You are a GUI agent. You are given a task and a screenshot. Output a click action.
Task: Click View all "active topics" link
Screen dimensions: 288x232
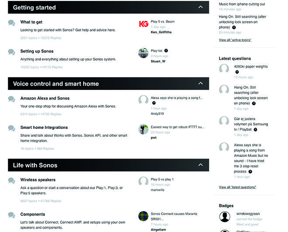(x=235, y=40)
